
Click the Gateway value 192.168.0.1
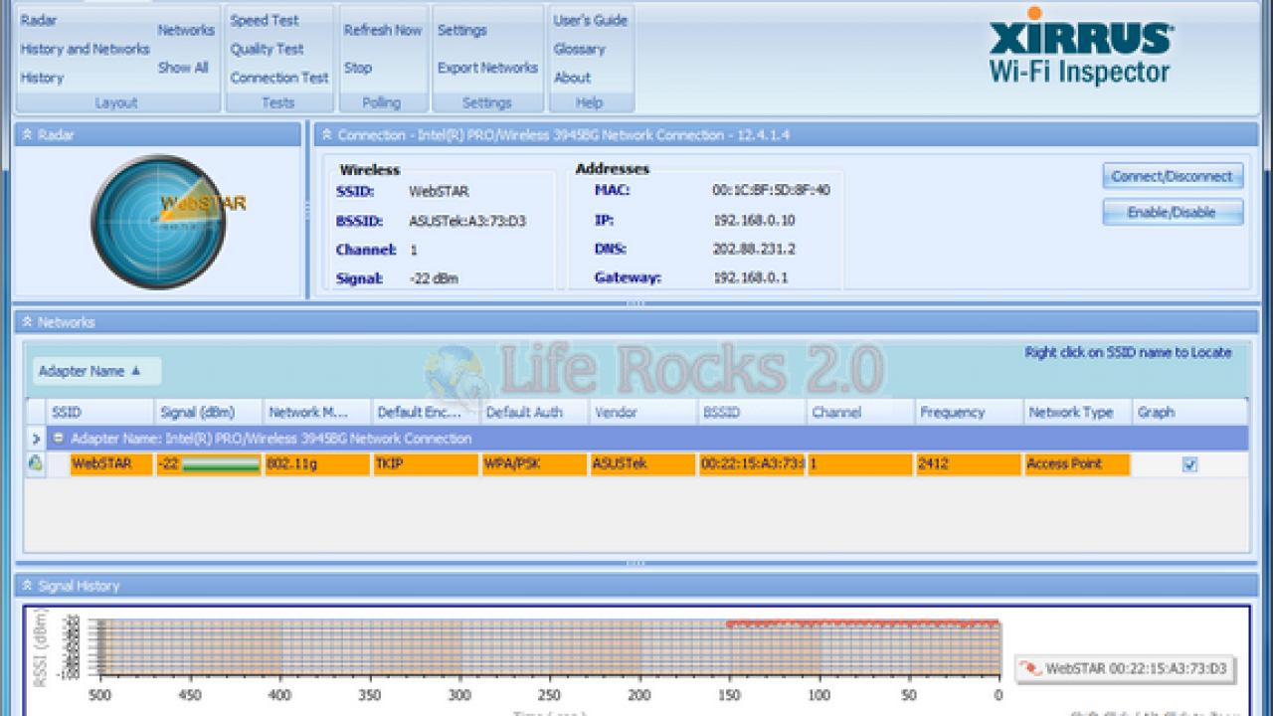pos(750,277)
